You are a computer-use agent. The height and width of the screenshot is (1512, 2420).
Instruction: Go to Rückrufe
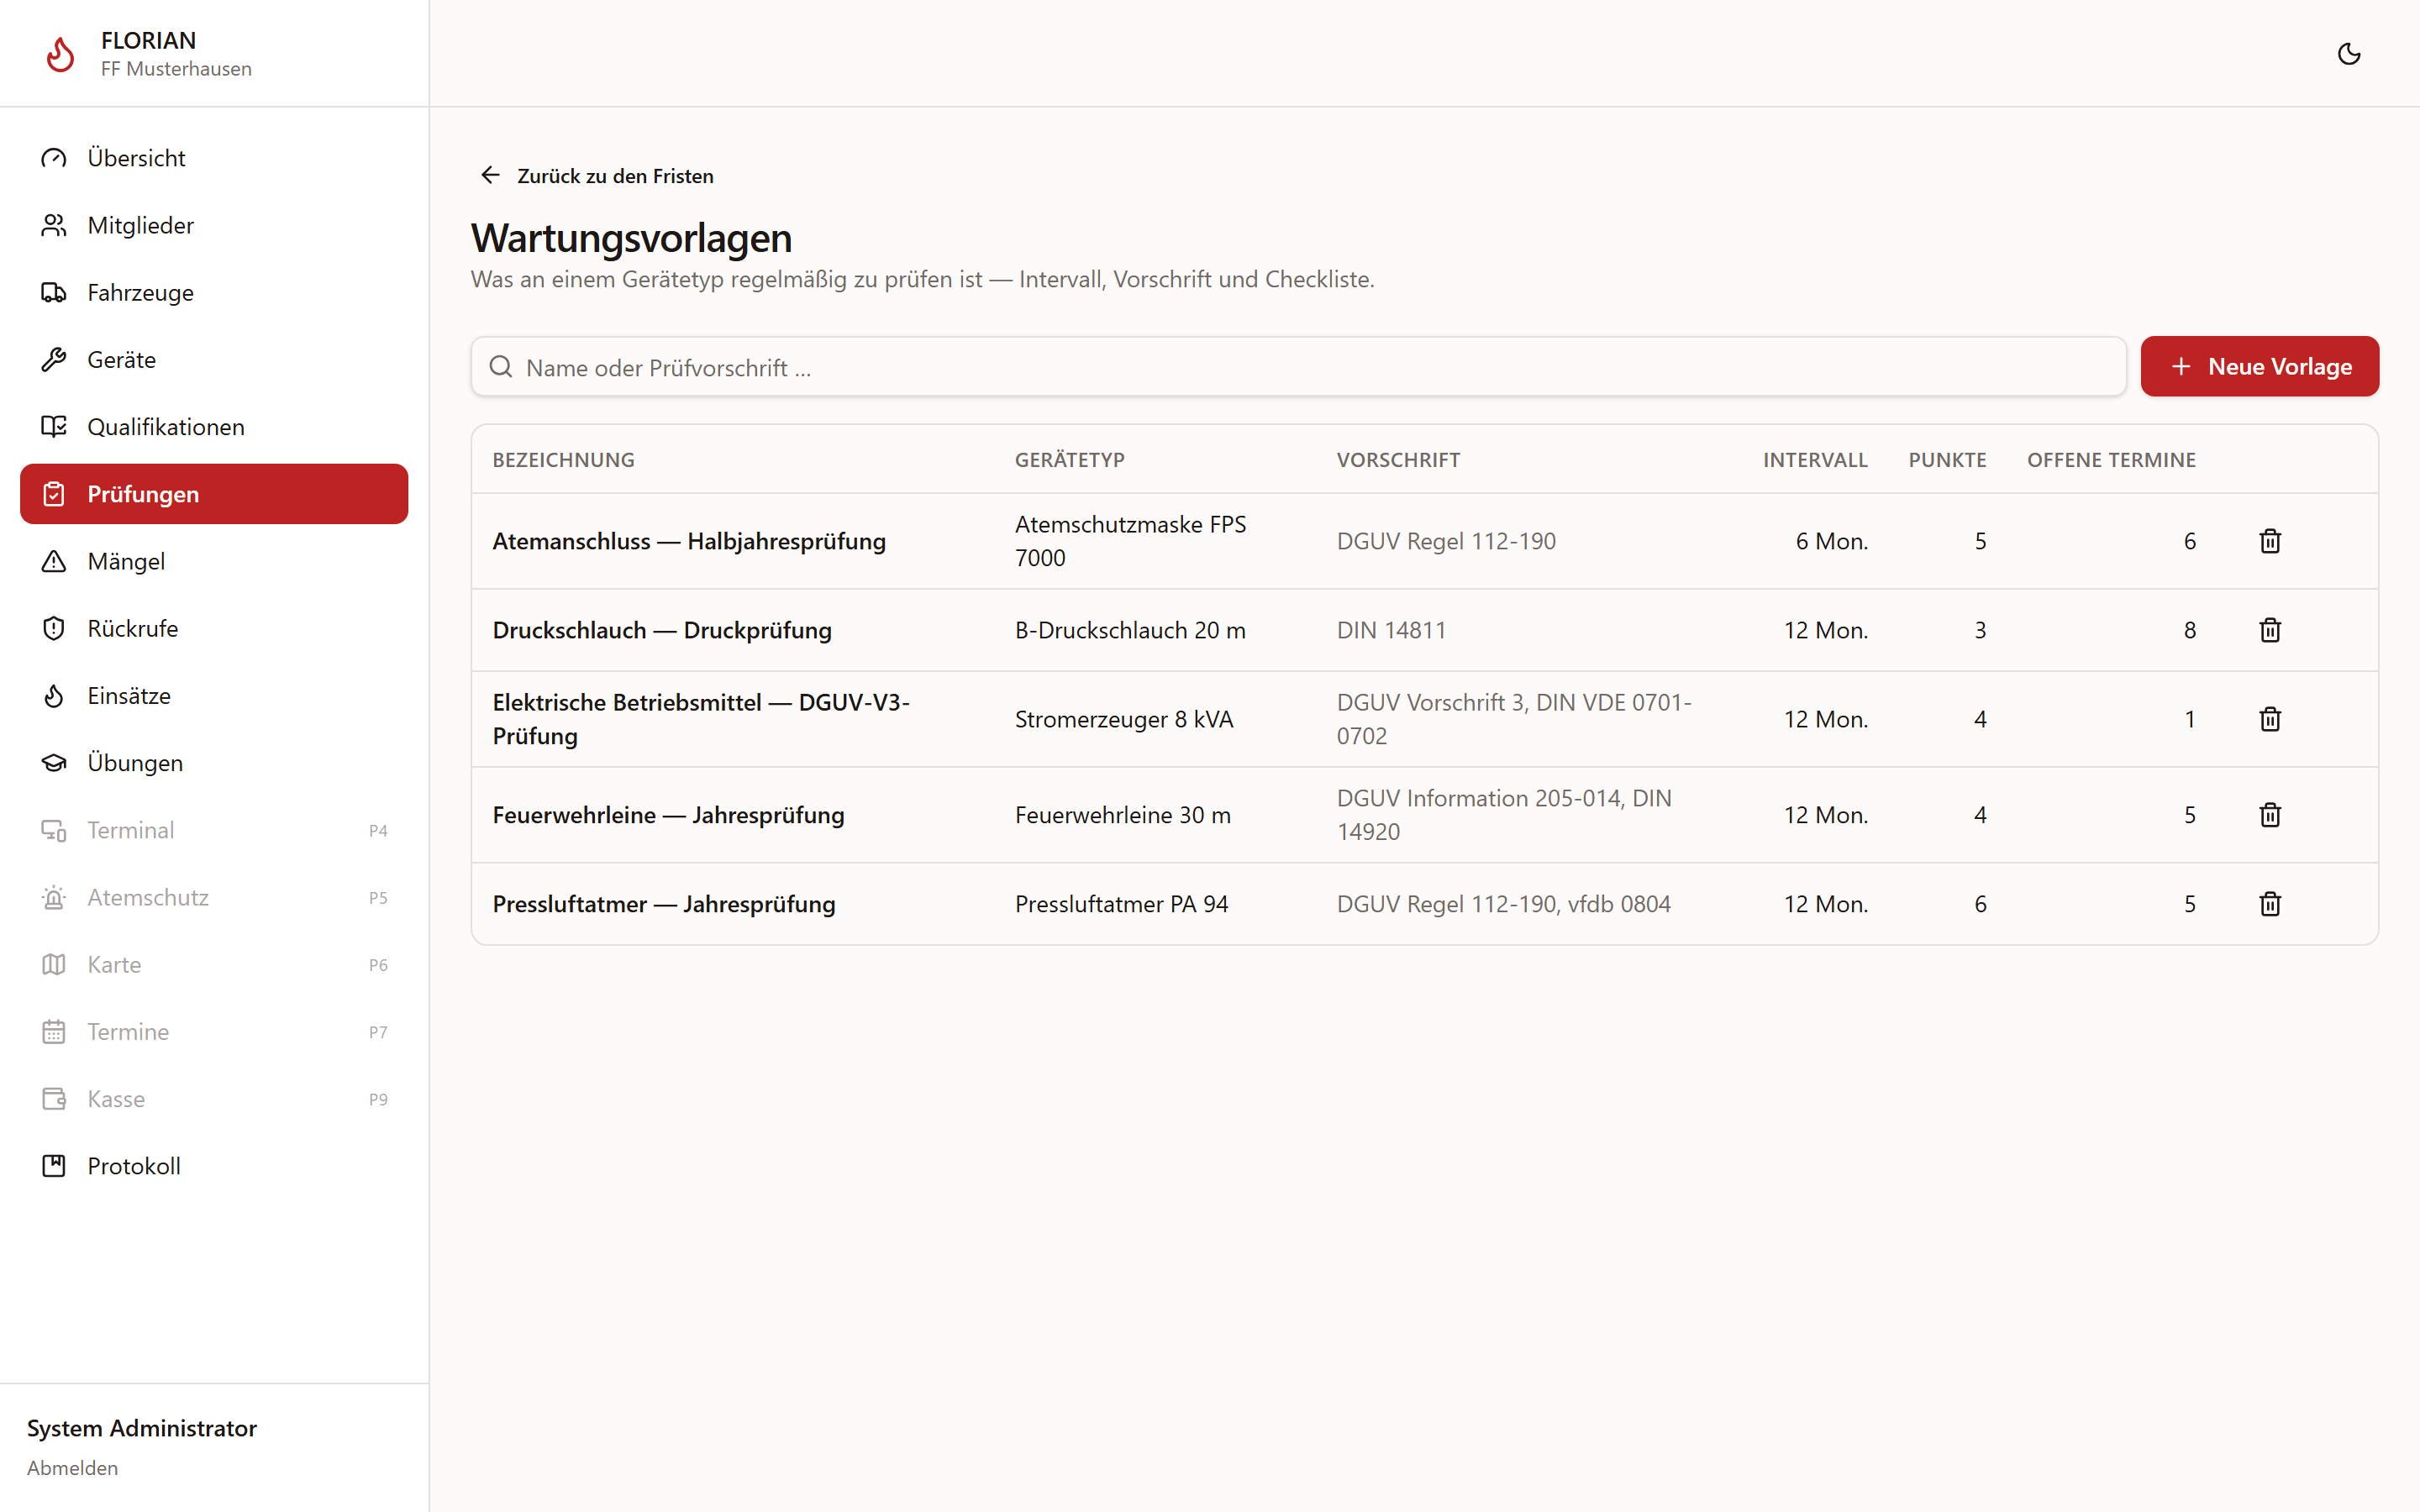pyautogui.click(x=214, y=628)
